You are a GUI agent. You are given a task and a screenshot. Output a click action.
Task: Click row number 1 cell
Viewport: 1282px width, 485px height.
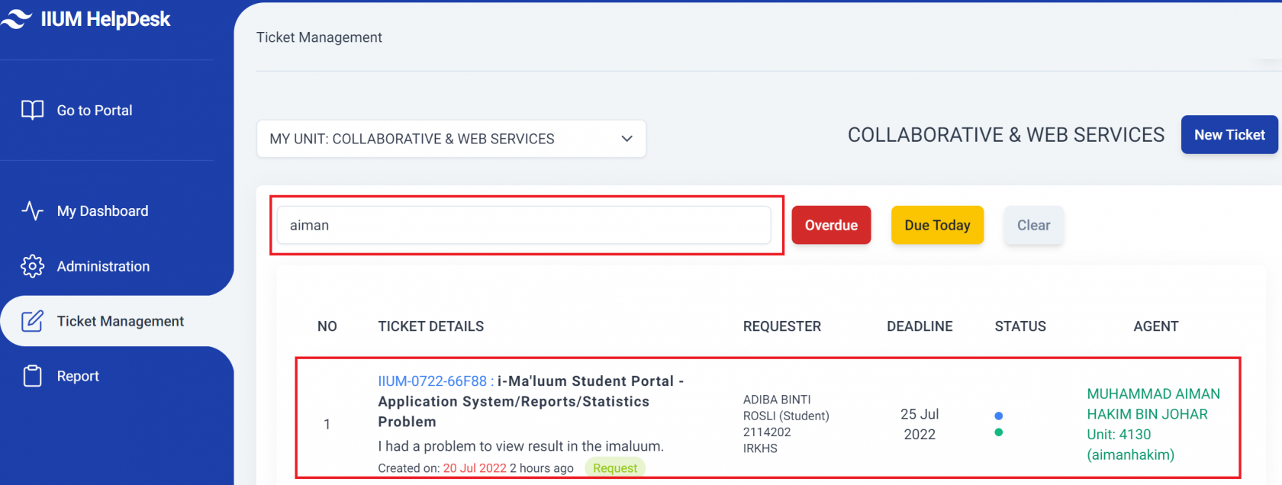pos(327,425)
